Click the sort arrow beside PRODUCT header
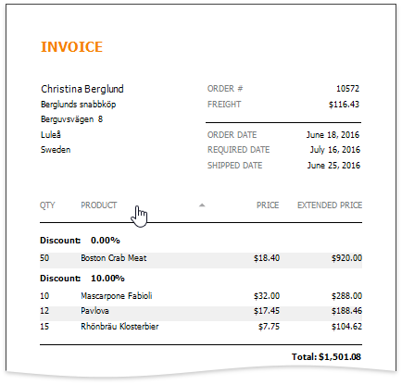The height and width of the screenshot is (385, 402). (202, 205)
